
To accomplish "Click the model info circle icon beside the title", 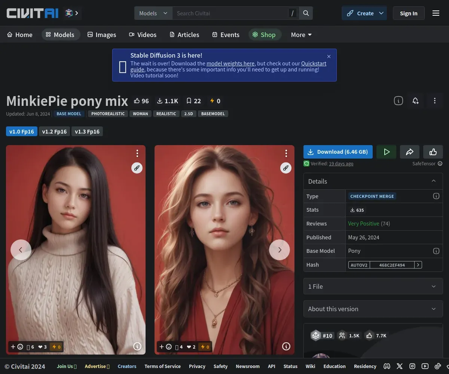I will [x=398, y=101].
